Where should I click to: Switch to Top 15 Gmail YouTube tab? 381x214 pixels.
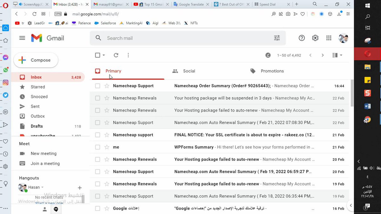[x=151, y=4]
